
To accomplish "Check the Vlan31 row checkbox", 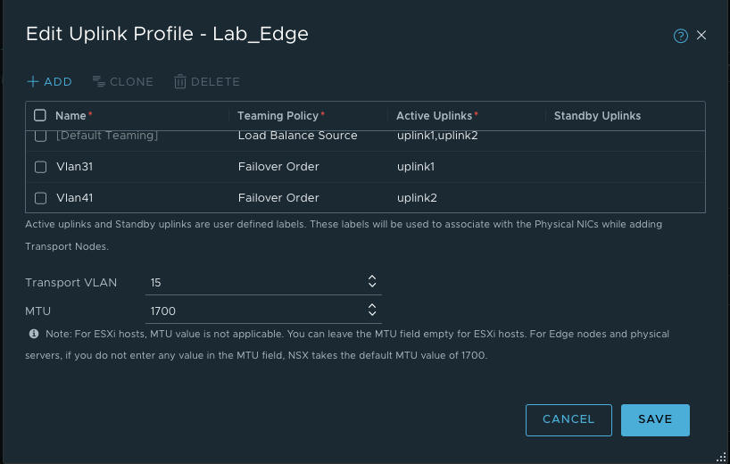I will click(x=40, y=167).
